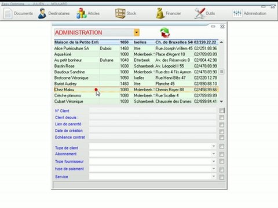Open the Abonnement dropdown
The width and height of the screenshot is (278, 208).
(214, 154)
